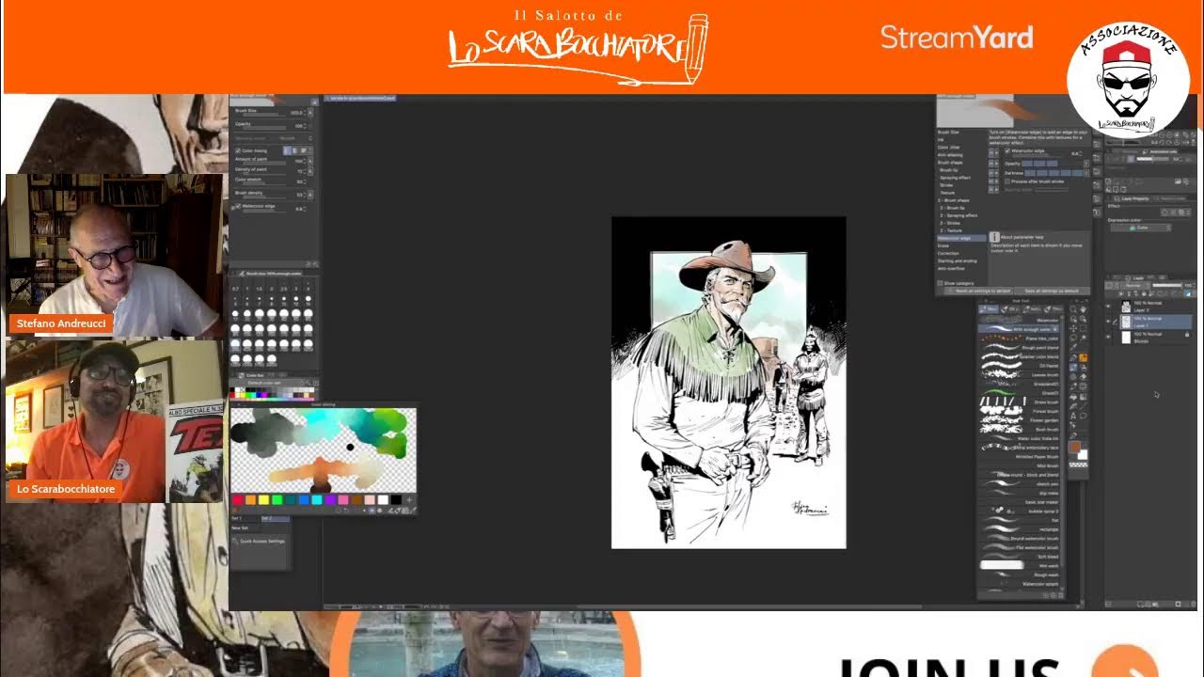Screen dimensions: 1204x677
Task: Open the layer blending mode Normal dropdown
Action: 1134,286
